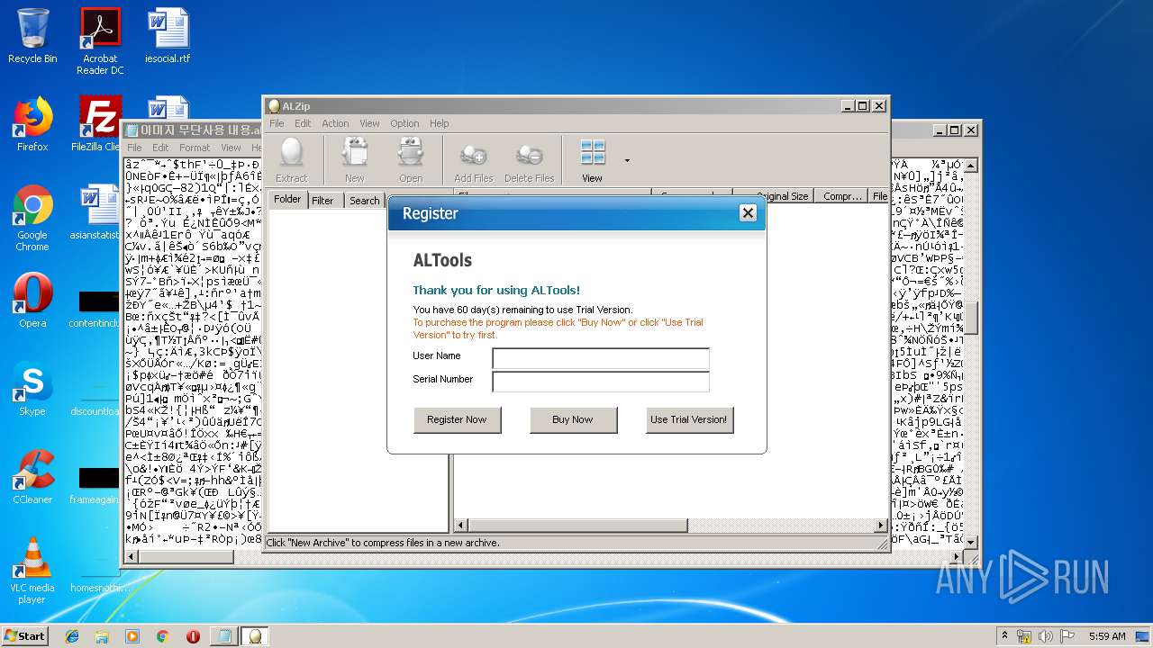
Task: Click the Register Now button
Action: 457,419
